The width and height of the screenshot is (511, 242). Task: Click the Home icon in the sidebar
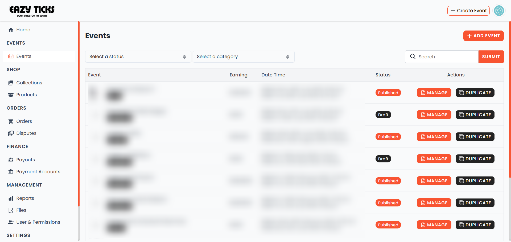11,30
